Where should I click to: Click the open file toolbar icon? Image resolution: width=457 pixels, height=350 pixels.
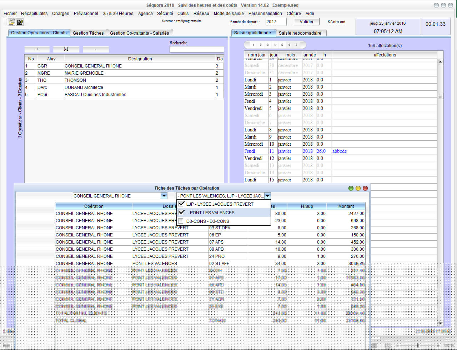click(12, 22)
